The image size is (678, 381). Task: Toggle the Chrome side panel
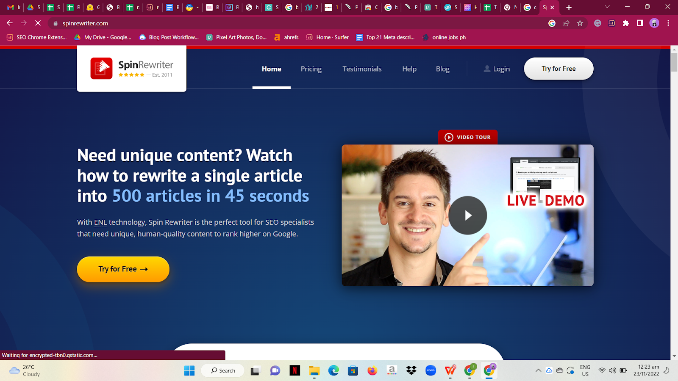pyautogui.click(x=640, y=23)
